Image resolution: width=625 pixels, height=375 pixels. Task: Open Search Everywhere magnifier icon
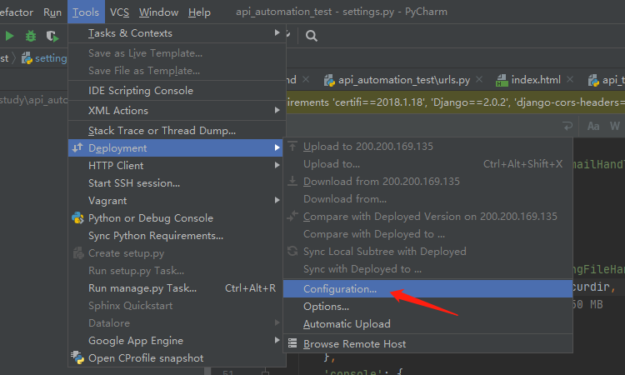[312, 36]
